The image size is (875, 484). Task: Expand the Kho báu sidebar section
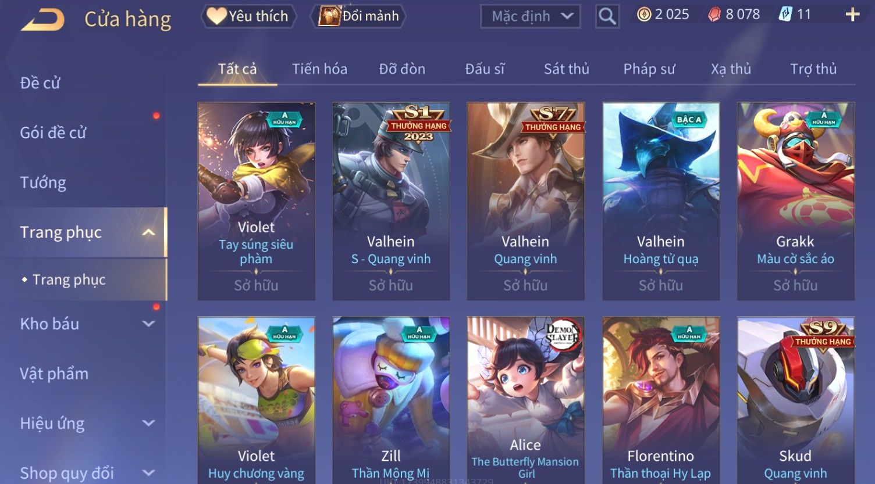[x=149, y=324]
